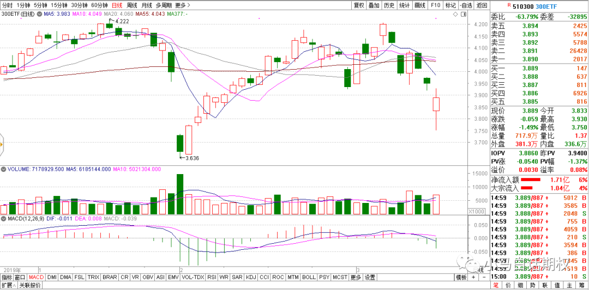Open the 关联报价 related quotes tab
This screenshot has height=290, width=589.
pyautogui.click(x=30, y=286)
